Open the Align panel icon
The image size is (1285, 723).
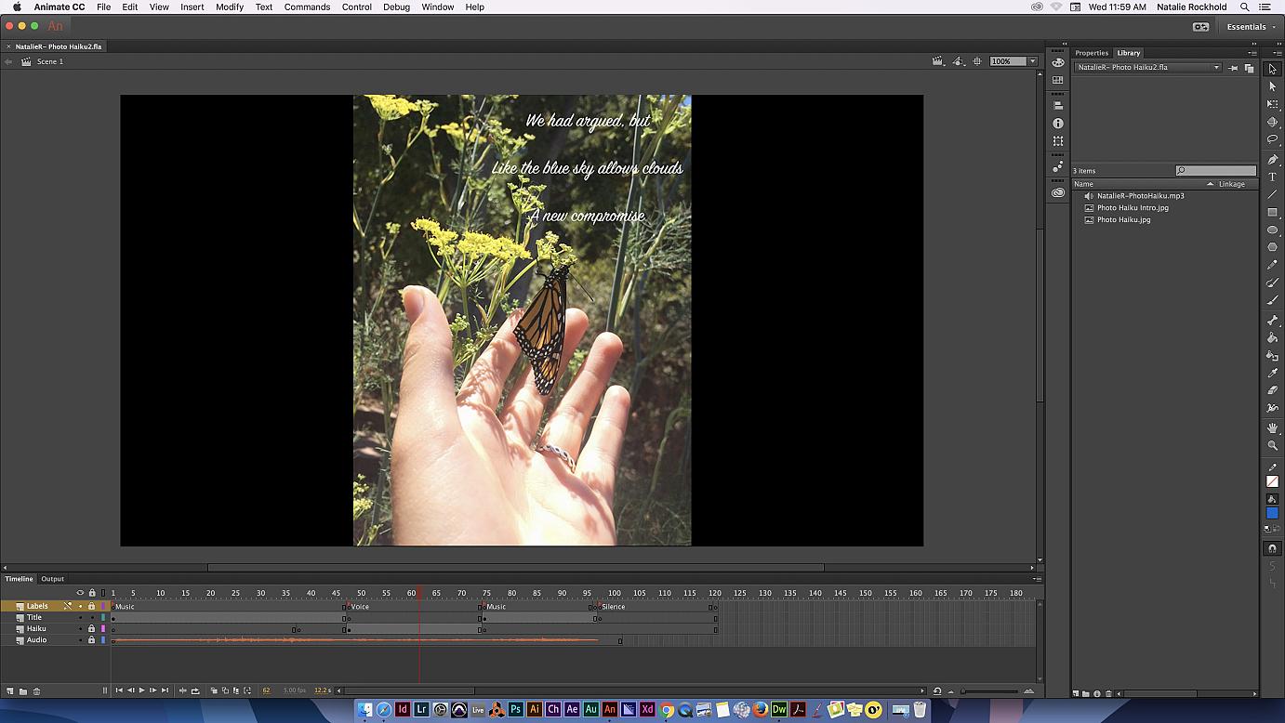[x=1058, y=105]
